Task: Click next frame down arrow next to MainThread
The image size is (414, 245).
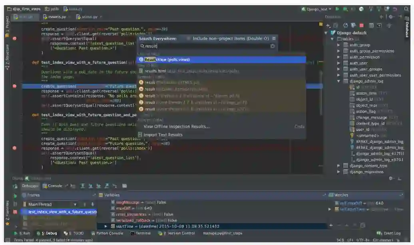Action: coord(92,204)
